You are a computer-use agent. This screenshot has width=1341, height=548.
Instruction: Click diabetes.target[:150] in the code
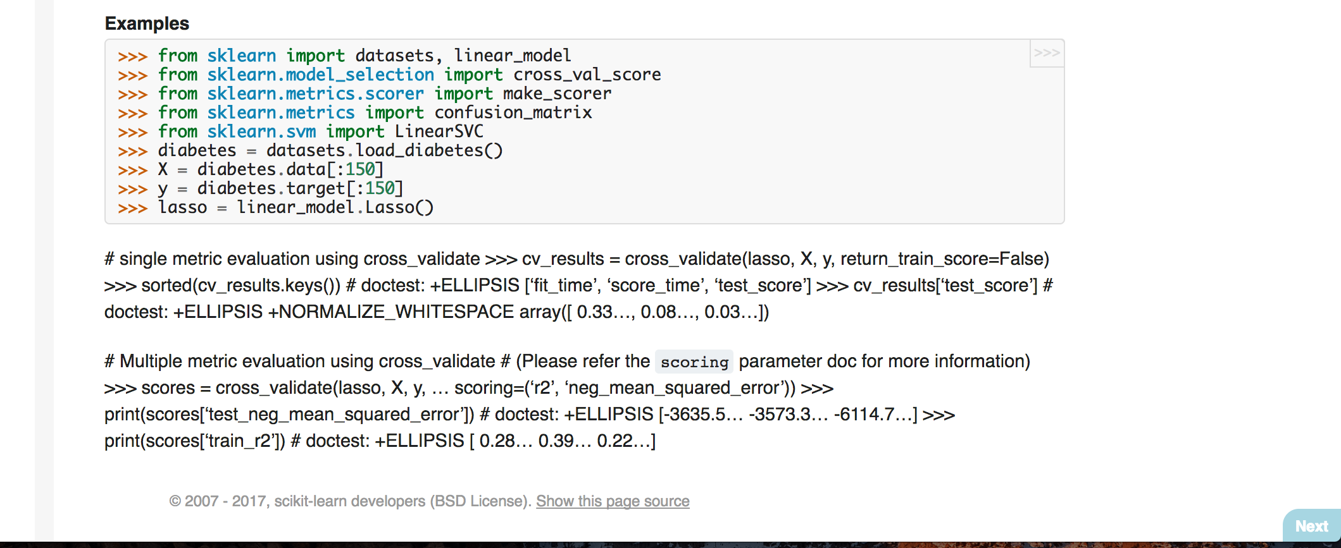[x=300, y=188]
